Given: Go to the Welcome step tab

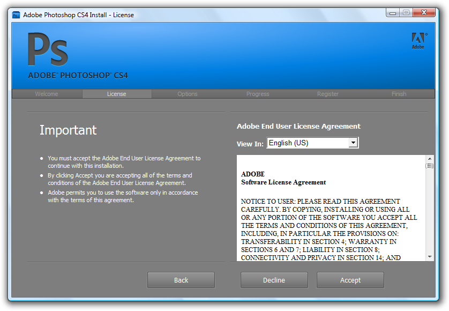Looking at the screenshot, I should [x=47, y=94].
